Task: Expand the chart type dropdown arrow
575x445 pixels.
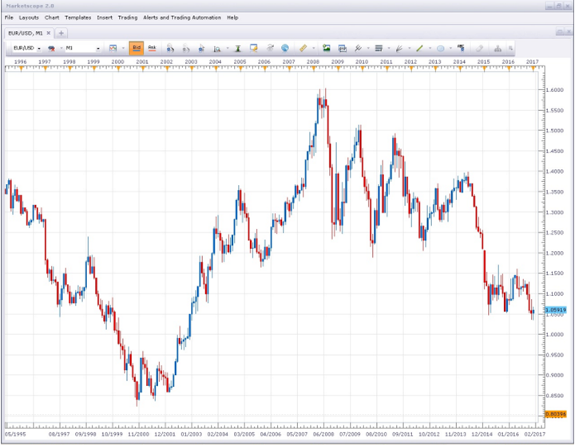Action: 122,49
